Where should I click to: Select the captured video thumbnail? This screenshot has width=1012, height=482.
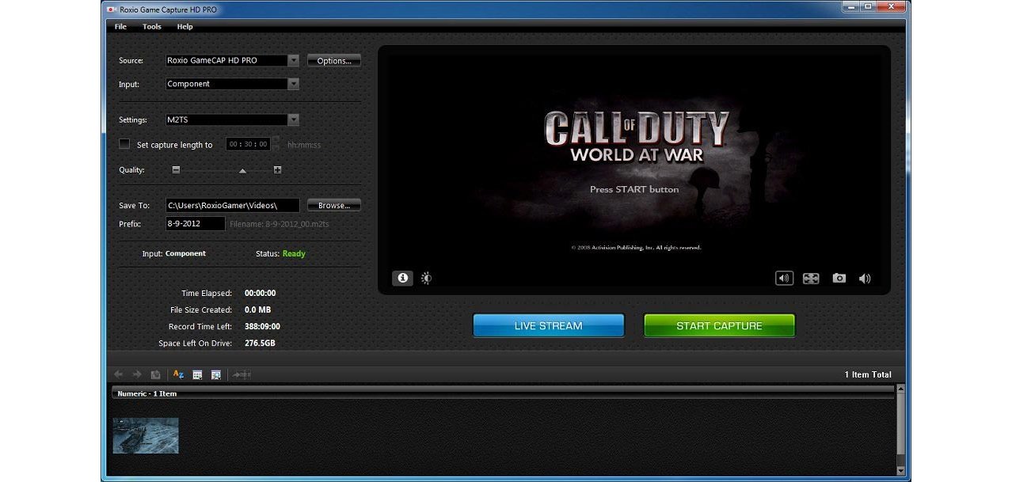pyautogui.click(x=146, y=435)
